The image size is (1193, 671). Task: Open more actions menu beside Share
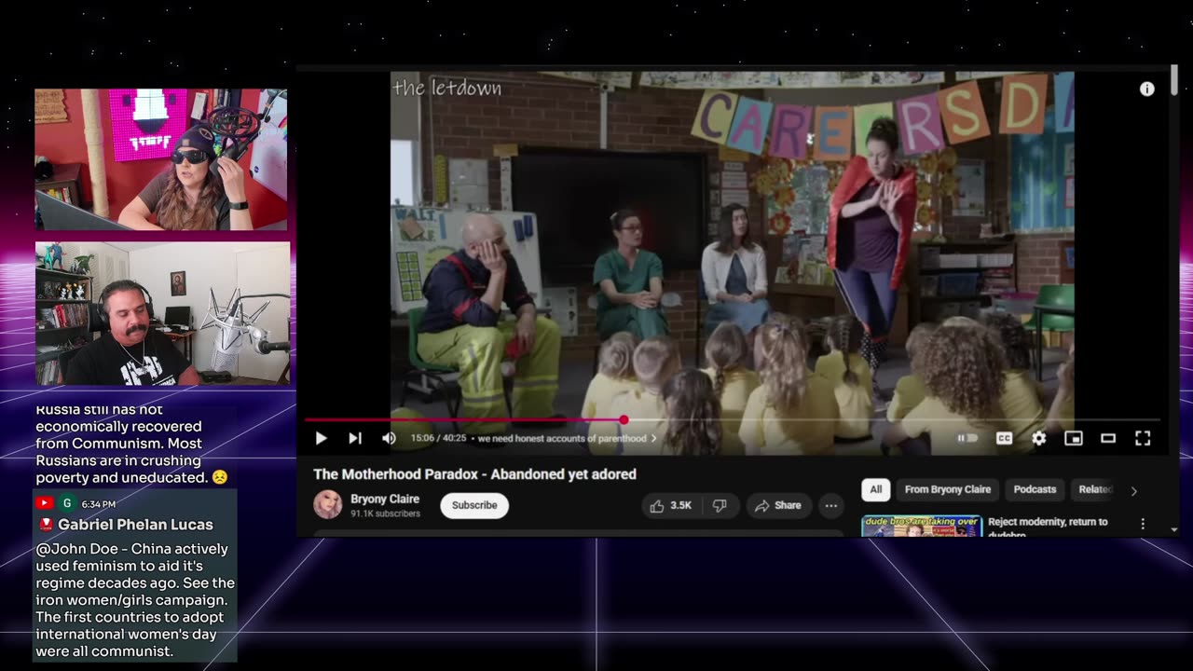[831, 505]
